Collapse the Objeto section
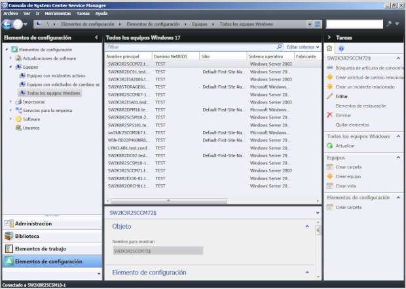 click(x=309, y=226)
